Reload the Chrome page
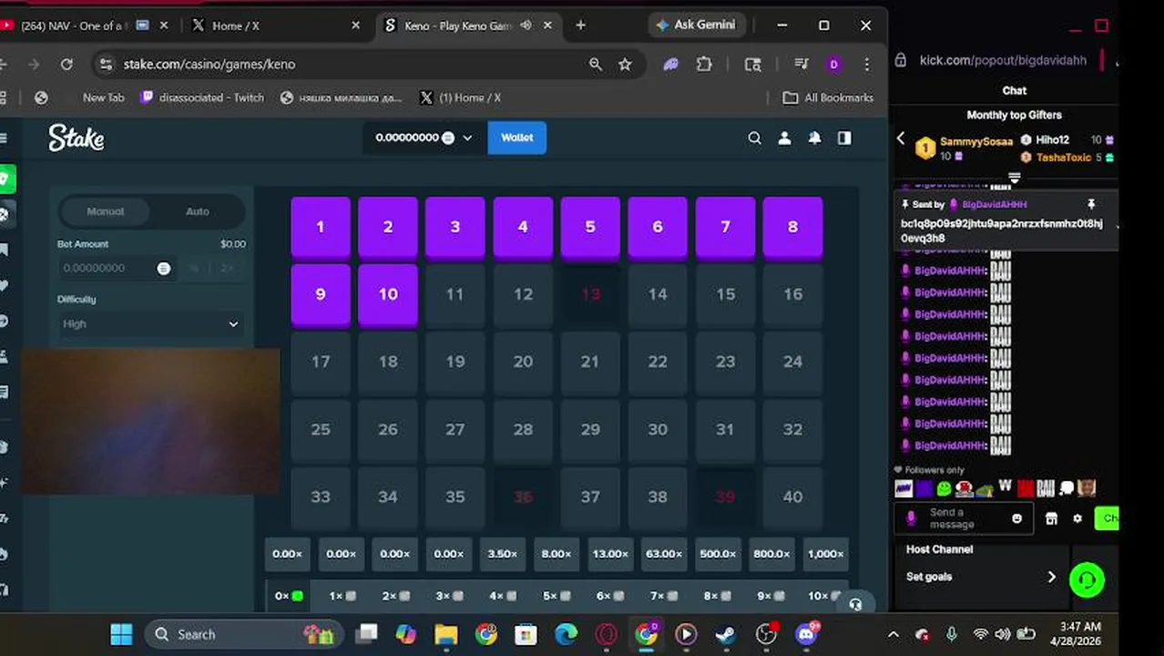Screen dimensions: 1164x656 pos(66,64)
